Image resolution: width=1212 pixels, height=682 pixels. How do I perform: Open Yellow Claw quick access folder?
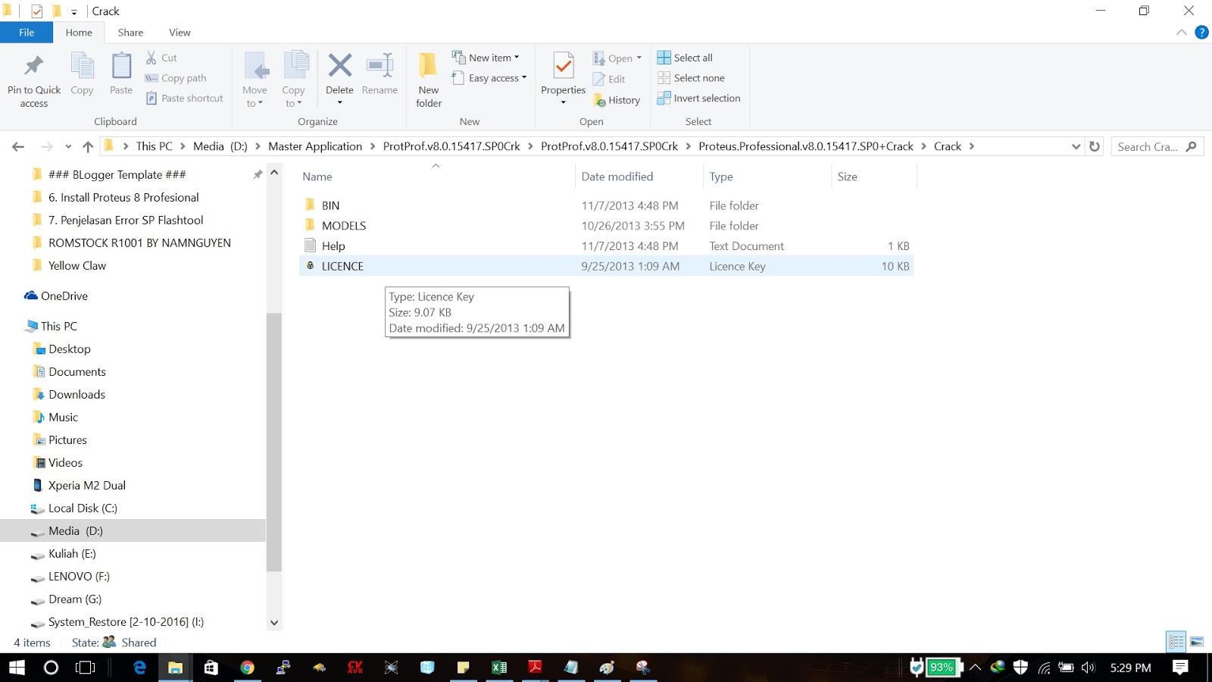[x=77, y=266]
